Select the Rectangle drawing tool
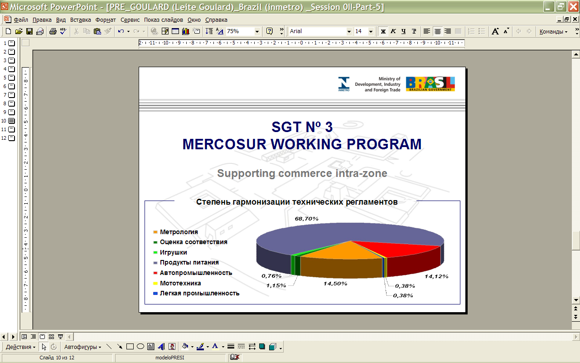 click(x=130, y=347)
